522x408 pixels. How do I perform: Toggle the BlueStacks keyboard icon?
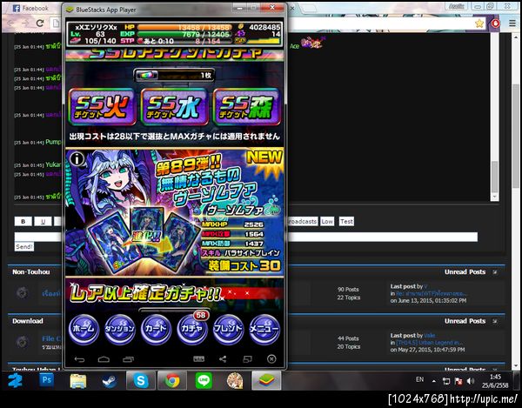tap(198, 358)
